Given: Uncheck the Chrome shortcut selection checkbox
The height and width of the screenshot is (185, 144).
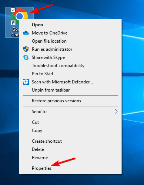Looking at the screenshot, I should (x=13, y=10).
